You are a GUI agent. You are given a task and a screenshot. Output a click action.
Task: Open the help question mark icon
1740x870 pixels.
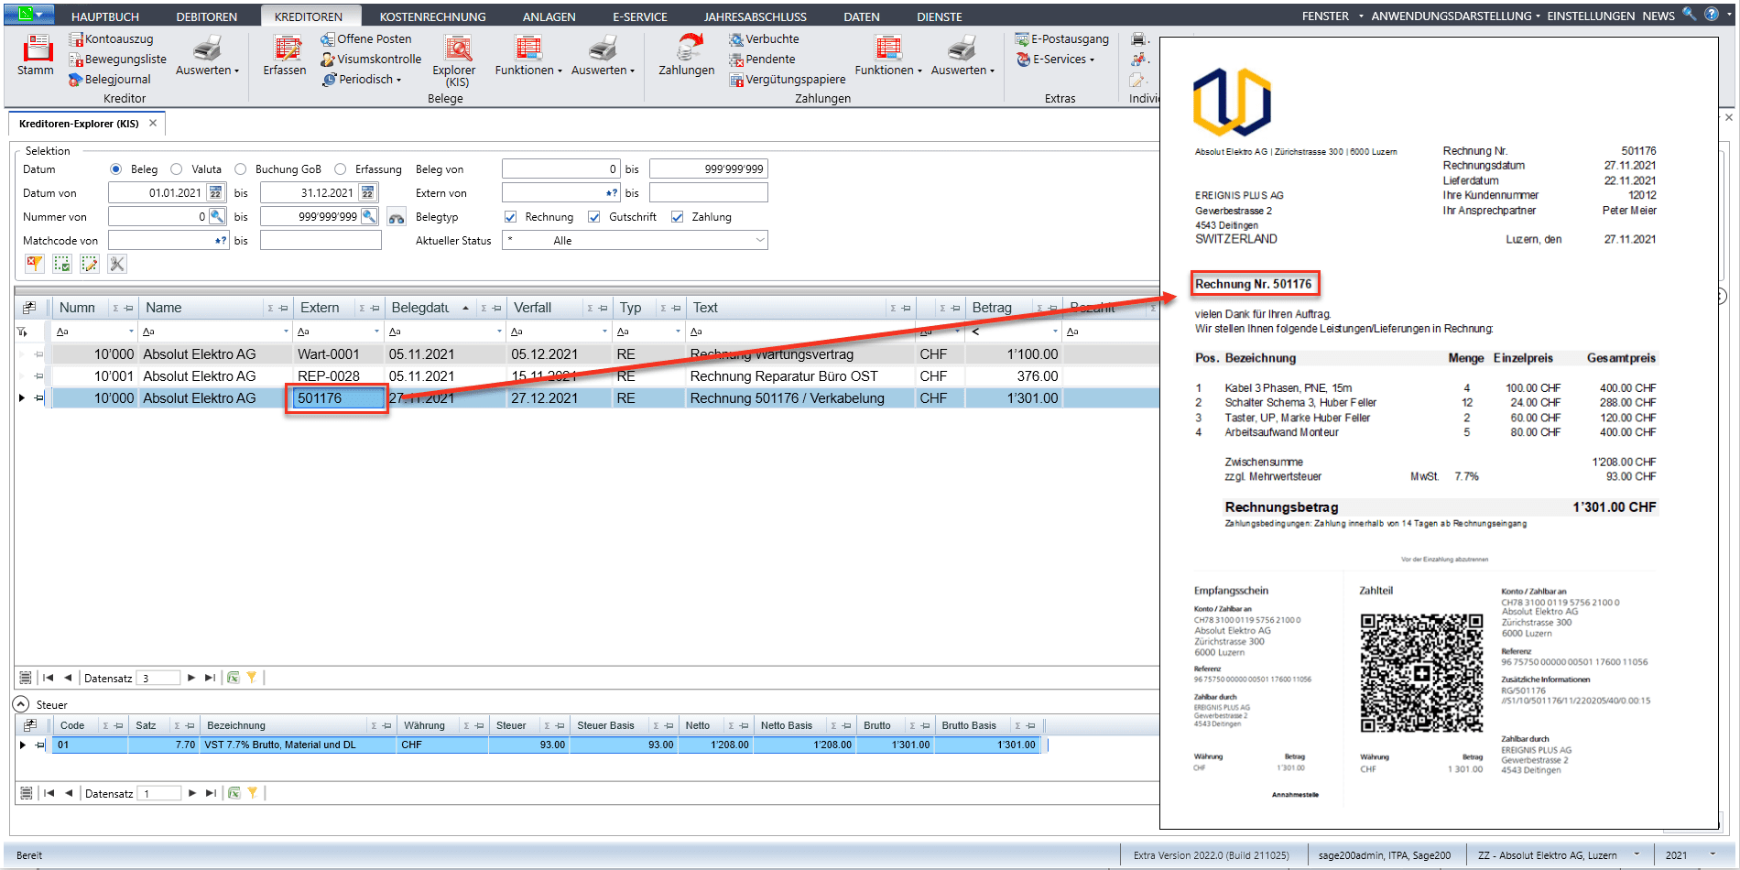tap(1711, 14)
